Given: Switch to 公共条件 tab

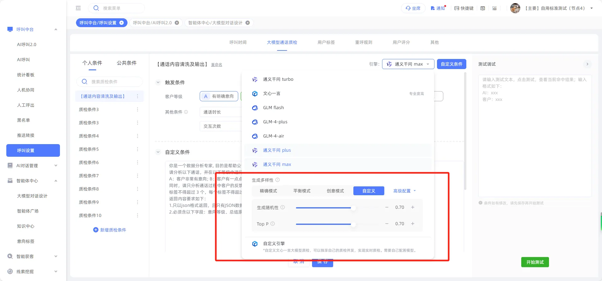Looking at the screenshot, I should coord(127,63).
